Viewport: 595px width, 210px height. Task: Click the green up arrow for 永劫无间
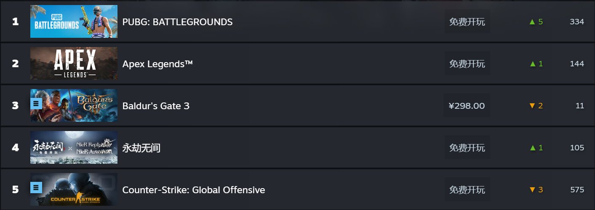coord(532,148)
